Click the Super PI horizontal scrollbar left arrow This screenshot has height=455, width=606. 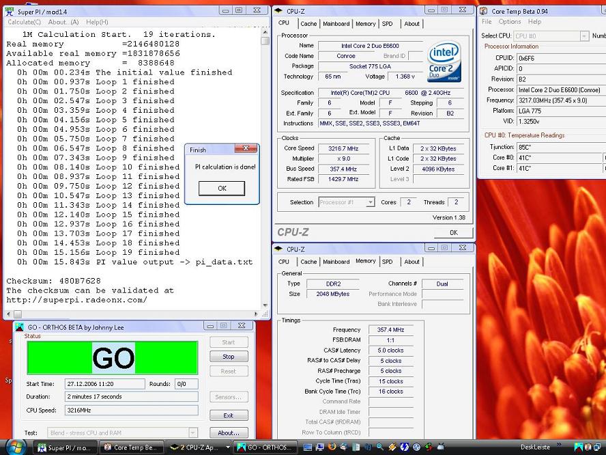point(9,314)
